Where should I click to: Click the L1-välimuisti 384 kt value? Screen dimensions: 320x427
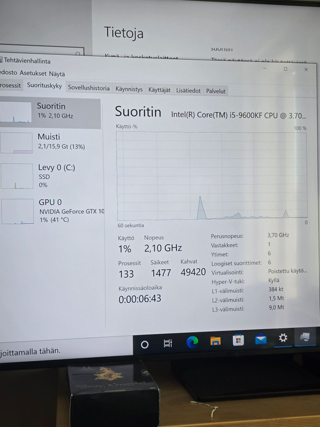276,290
